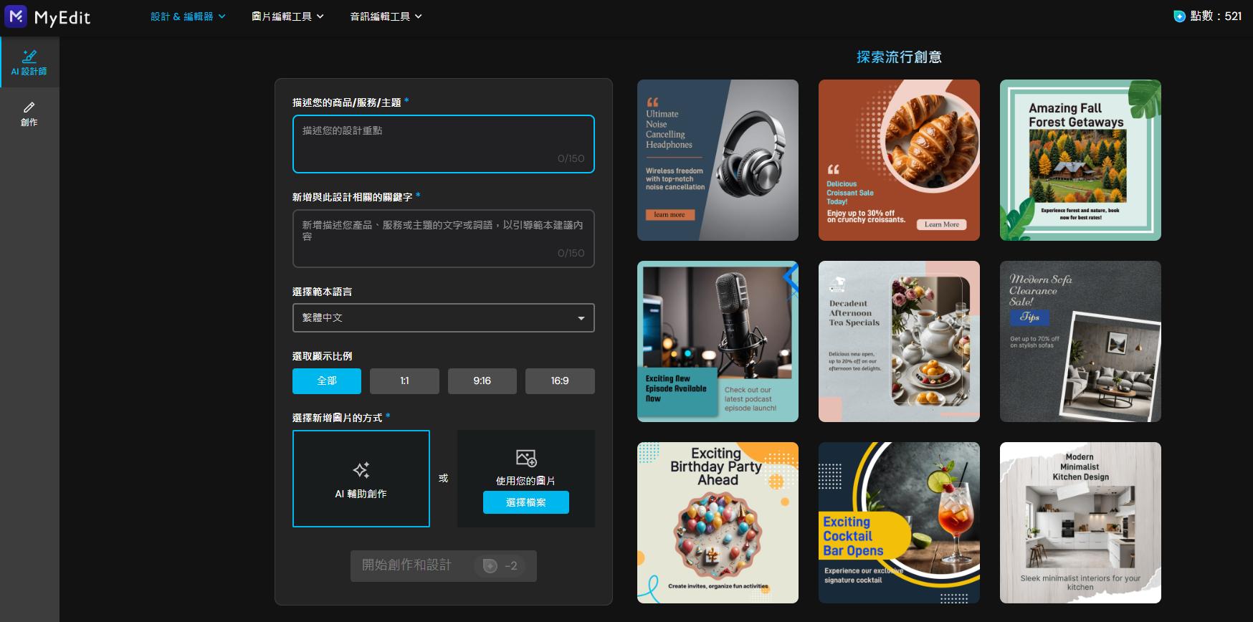Viewport: 1253px width, 622px height.
Task: Click the 使用您的圖片 image-add icon
Action: pyautogui.click(x=526, y=458)
